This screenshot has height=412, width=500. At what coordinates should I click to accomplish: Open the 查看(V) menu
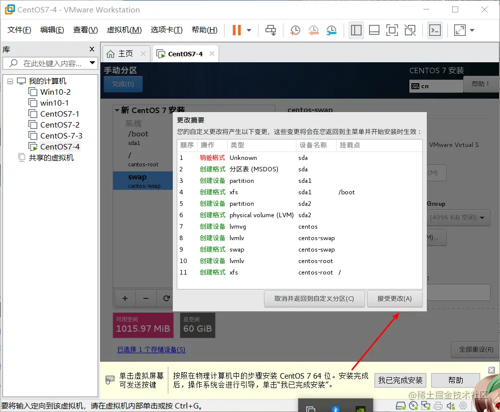(86, 30)
